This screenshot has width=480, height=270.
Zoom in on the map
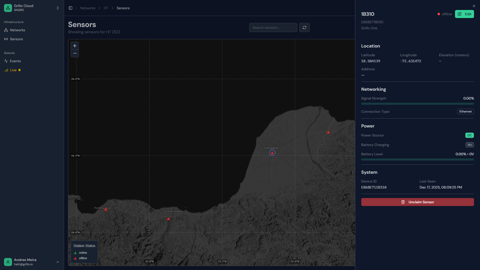point(75,46)
